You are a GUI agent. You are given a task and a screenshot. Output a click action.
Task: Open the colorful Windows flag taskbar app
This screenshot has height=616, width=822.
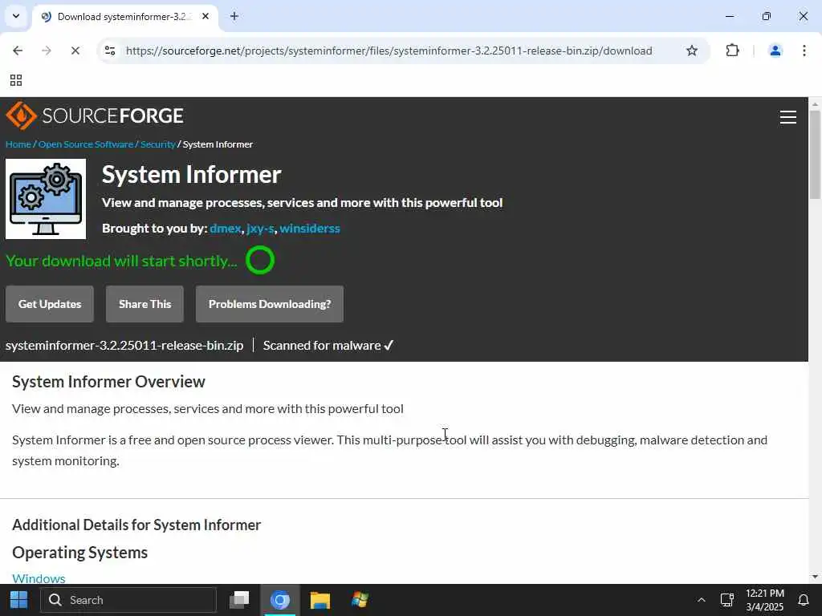[360, 600]
